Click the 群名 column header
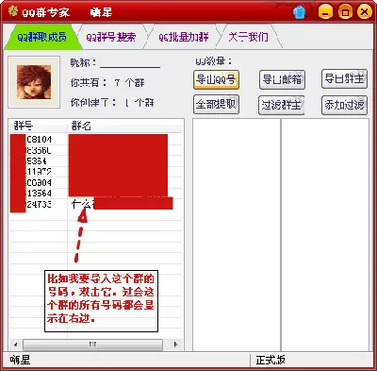This screenshot has height=371, width=377. 125,126
